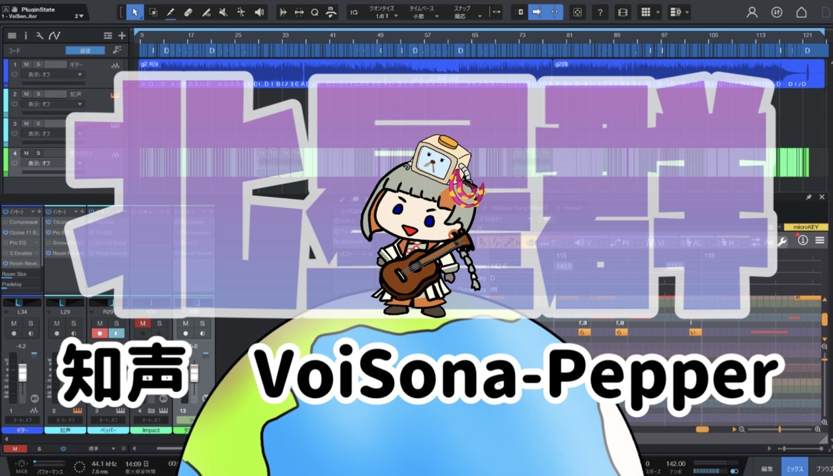Click global mute M below mixer
The height and width of the screenshot is (476, 833).
[x=14, y=449]
